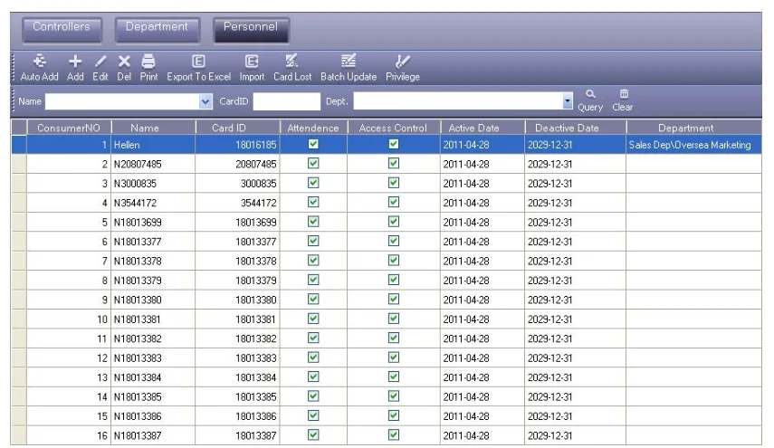Open the Dept. dropdown arrow
The height and width of the screenshot is (448, 774).
click(x=568, y=101)
